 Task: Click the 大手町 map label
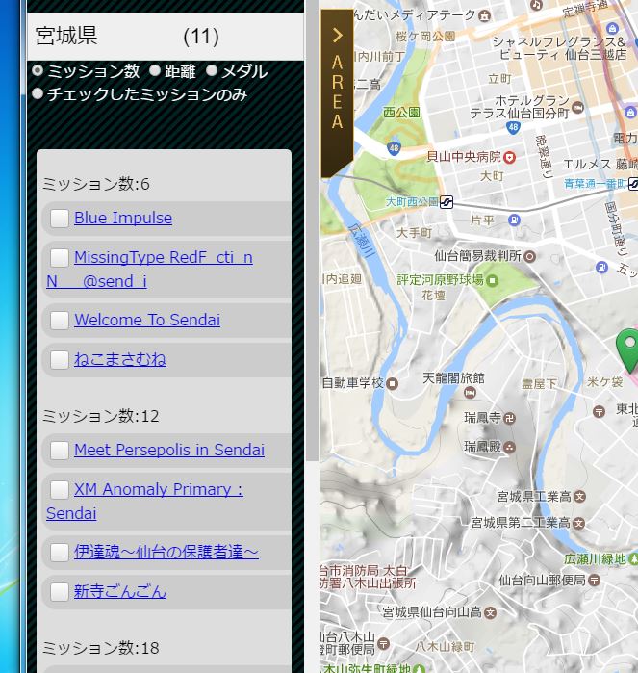(x=414, y=233)
